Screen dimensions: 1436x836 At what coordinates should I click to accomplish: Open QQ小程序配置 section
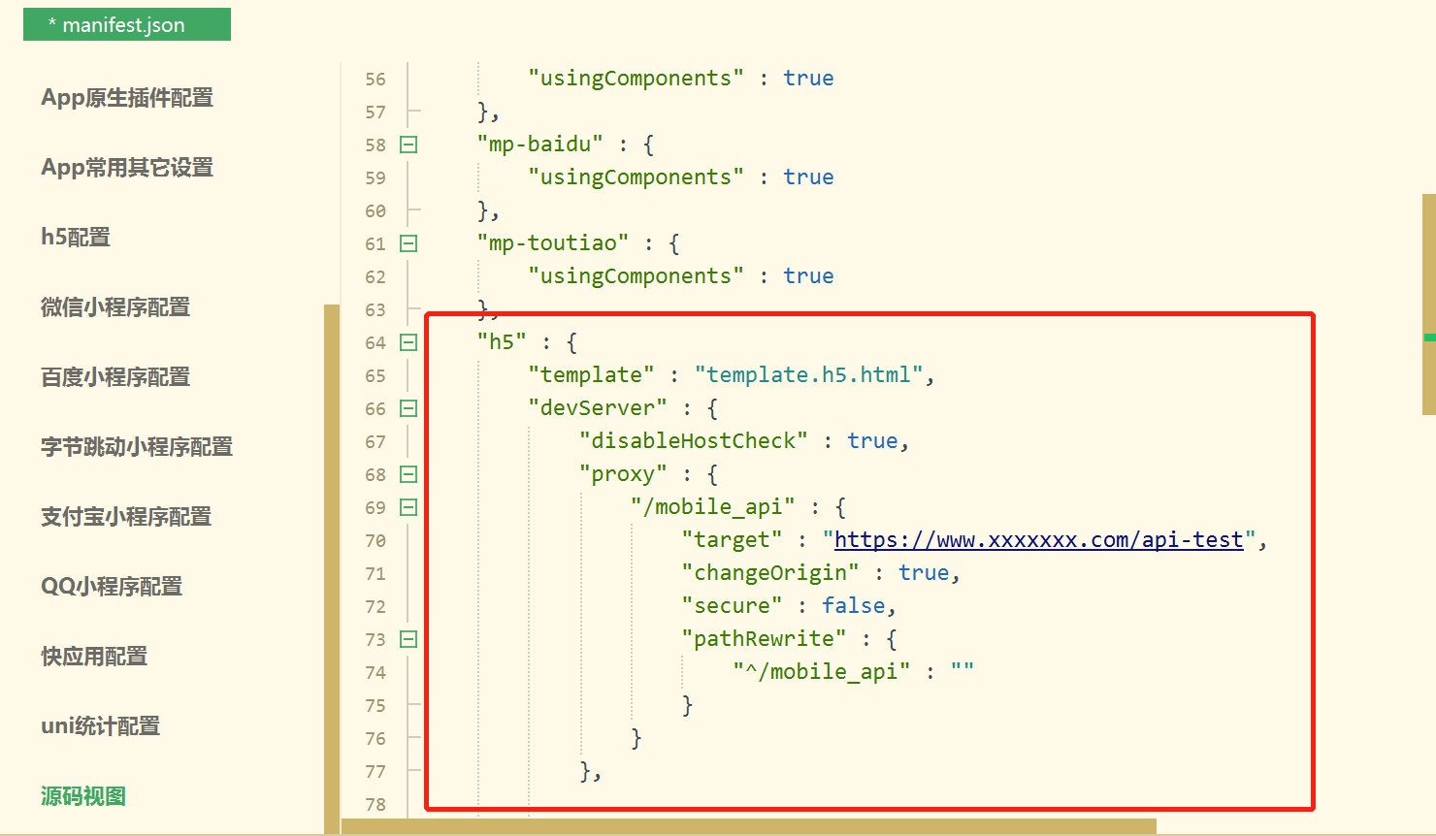tap(112, 586)
